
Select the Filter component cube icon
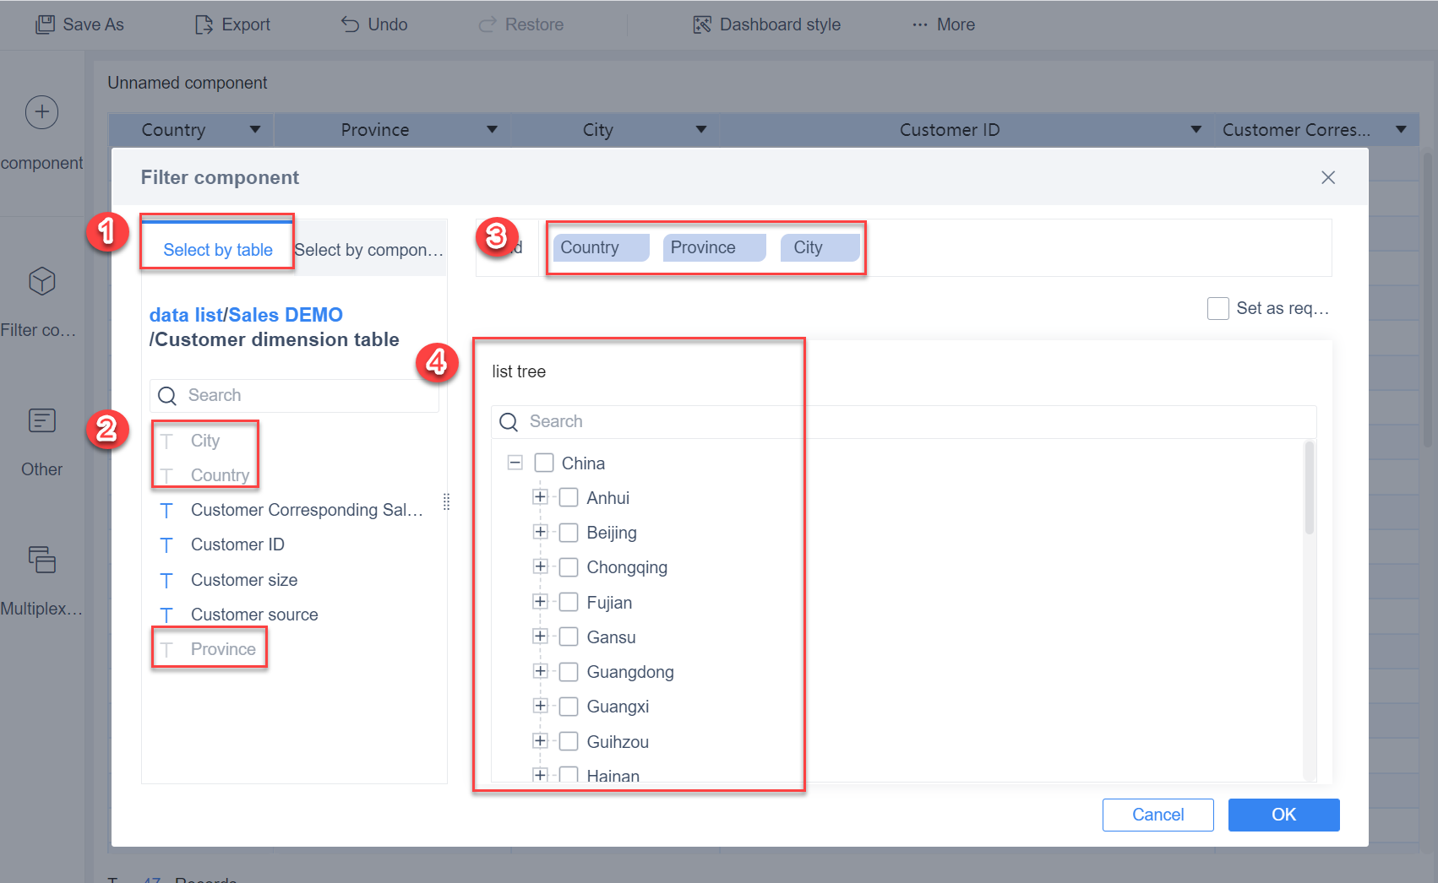[x=41, y=281]
